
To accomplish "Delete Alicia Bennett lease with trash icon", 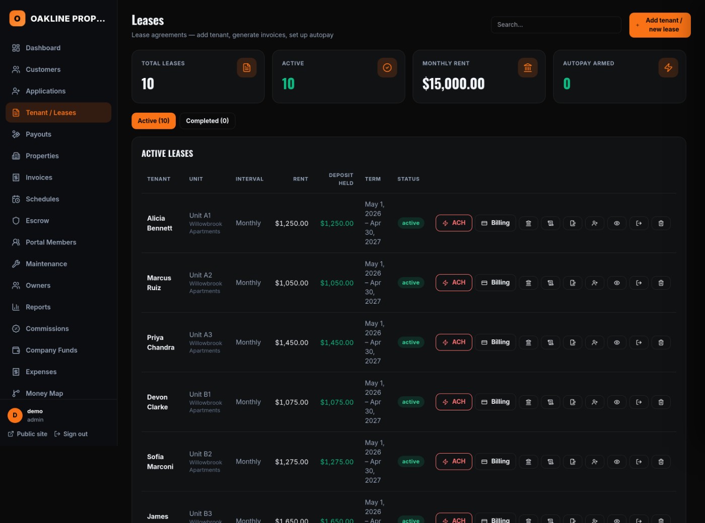I will click(x=661, y=223).
